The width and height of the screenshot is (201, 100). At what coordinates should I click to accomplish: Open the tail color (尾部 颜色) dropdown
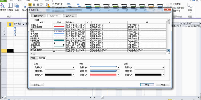[163, 75]
